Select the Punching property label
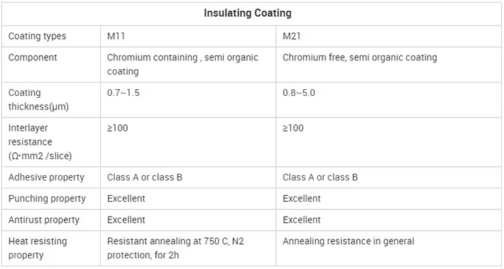The height and width of the screenshot is (269, 504). [x=47, y=199]
